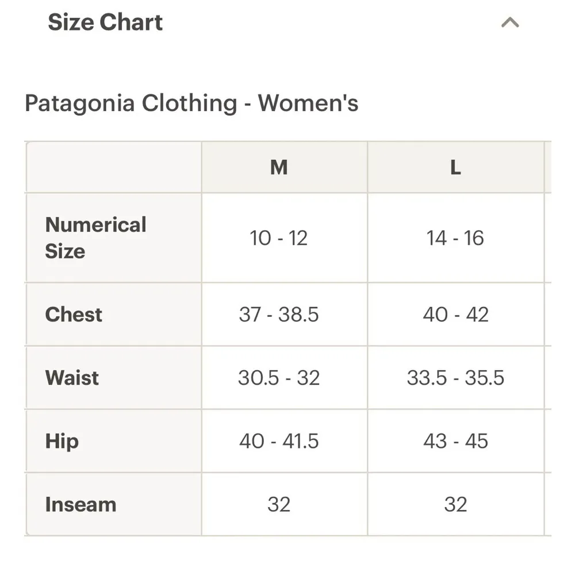Select the Inseam row label
The image size is (575, 575).
point(80,504)
